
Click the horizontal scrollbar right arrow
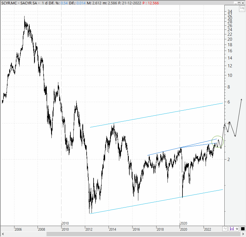click(243, 234)
